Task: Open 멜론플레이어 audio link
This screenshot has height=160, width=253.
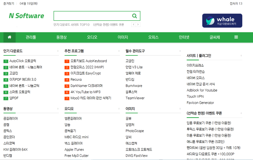Action: click(x=73, y=118)
